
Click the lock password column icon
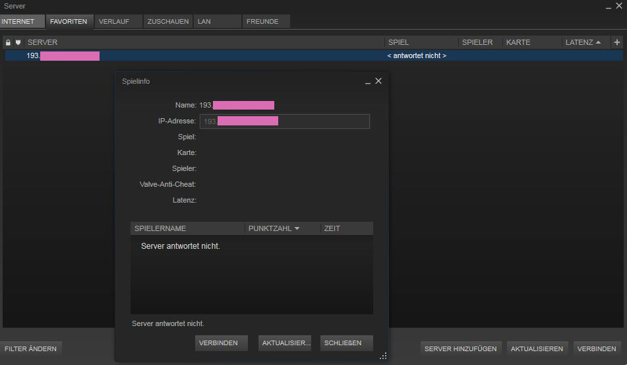tap(8, 42)
